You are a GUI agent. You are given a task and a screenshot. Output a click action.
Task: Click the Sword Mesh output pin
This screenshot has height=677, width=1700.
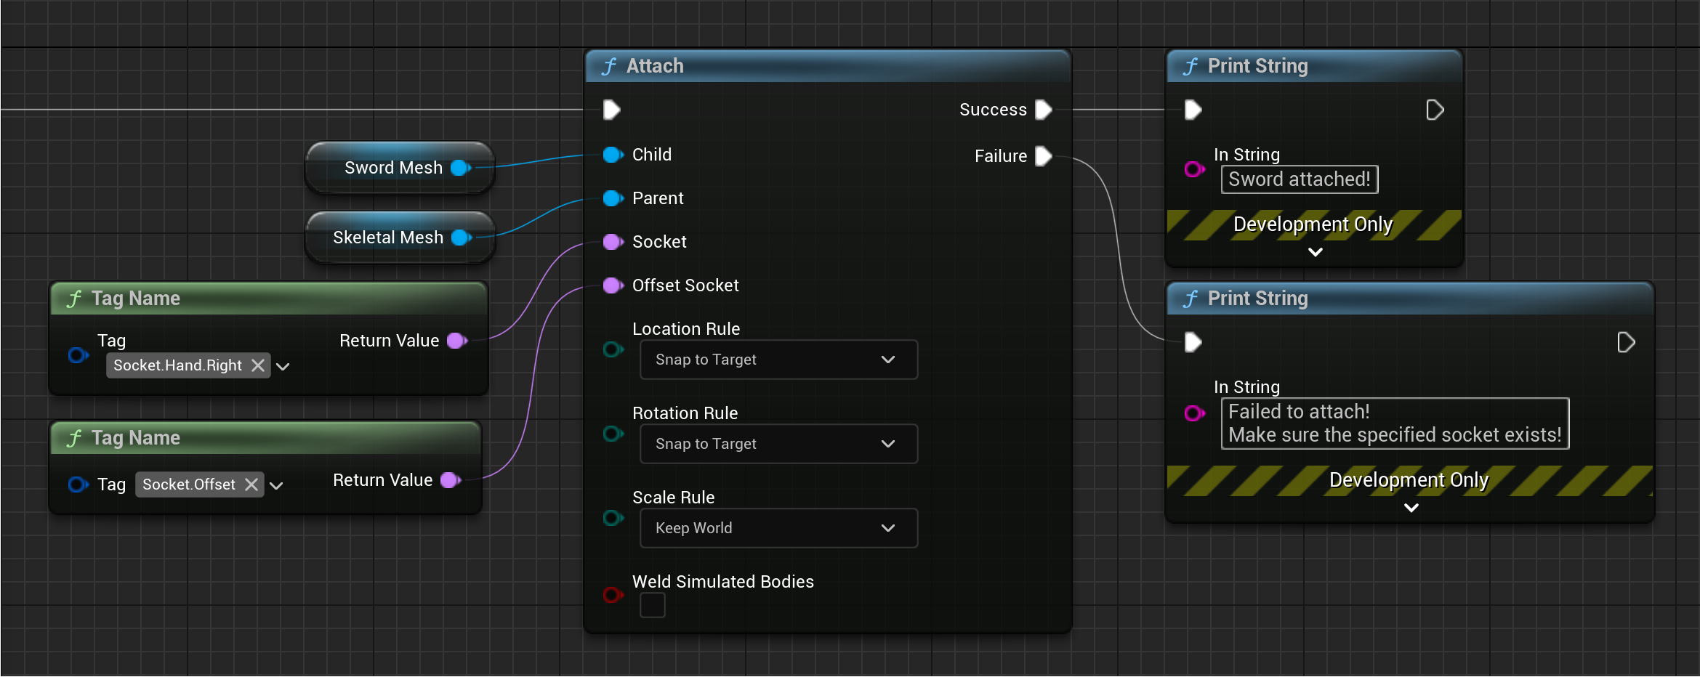pyautogui.click(x=459, y=167)
